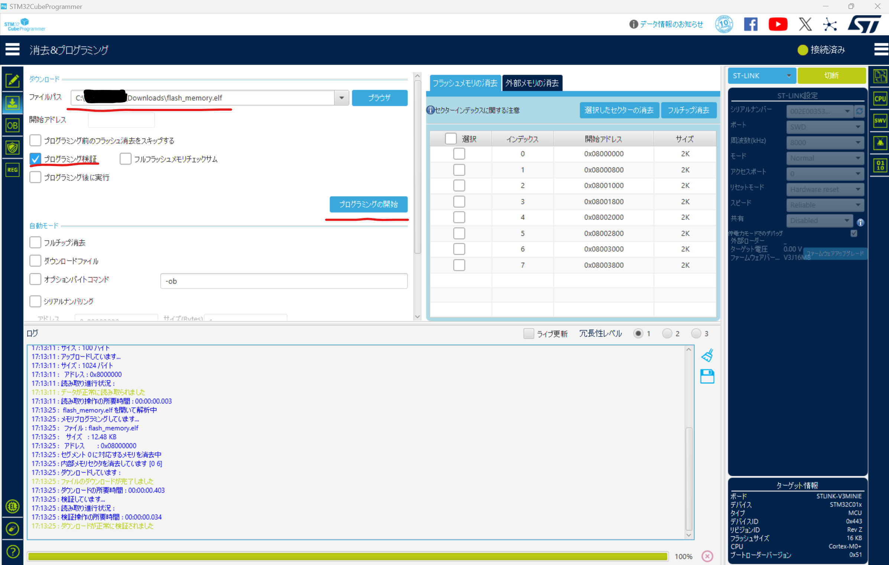889x565 pixels.
Task: Select all flash sectors via header checkbox
Action: coord(451,138)
